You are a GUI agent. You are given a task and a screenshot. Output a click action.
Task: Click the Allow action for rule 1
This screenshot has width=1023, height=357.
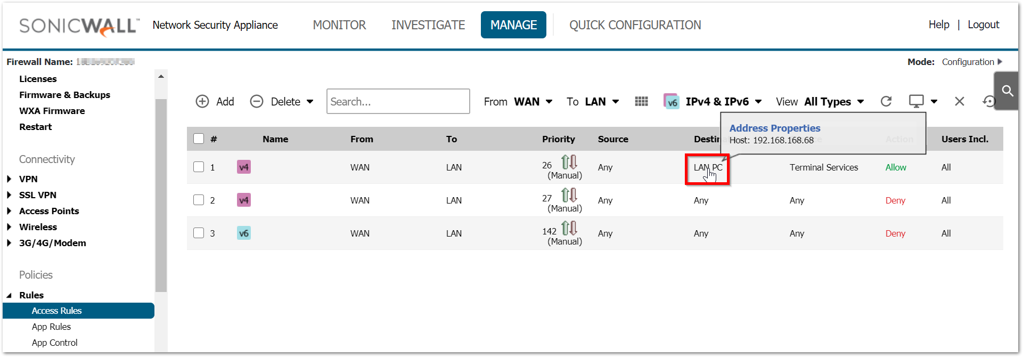tap(896, 167)
